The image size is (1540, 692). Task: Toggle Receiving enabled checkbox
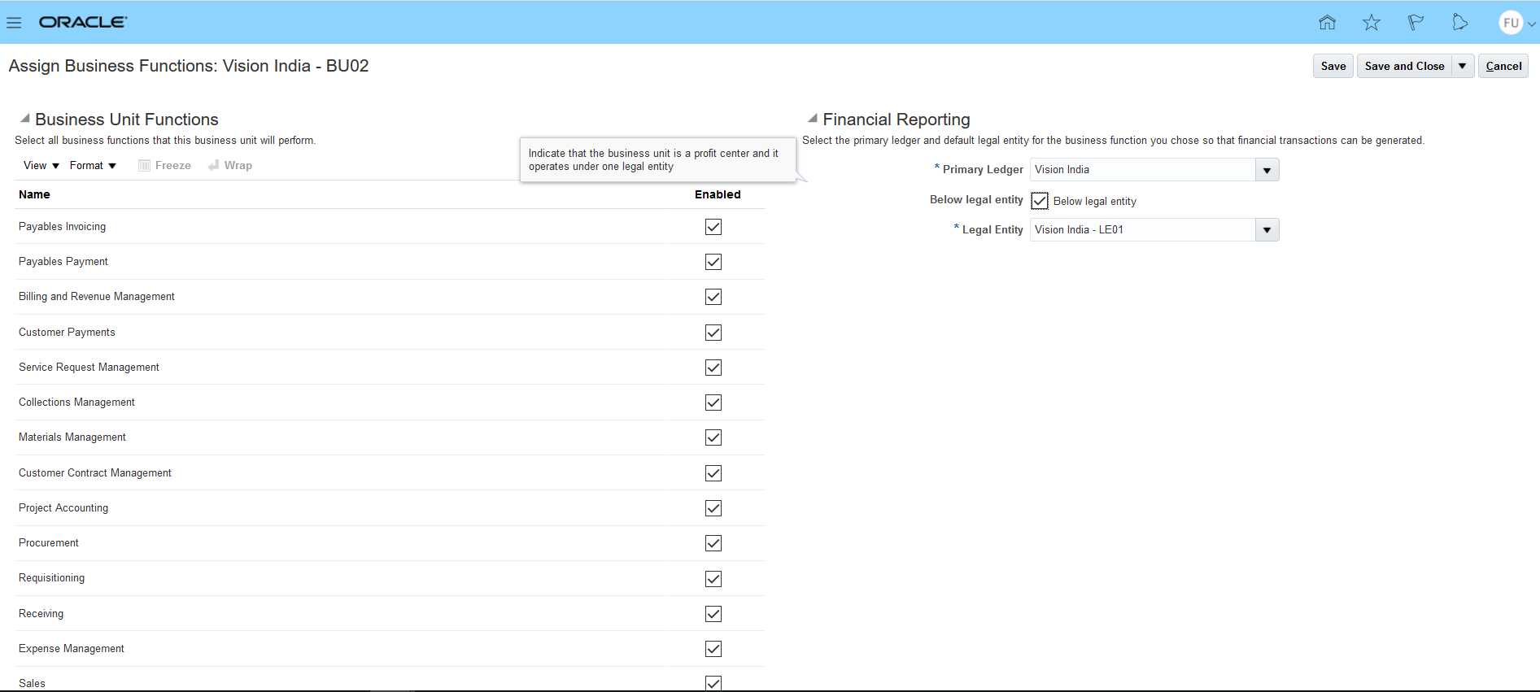click(713, 614)
